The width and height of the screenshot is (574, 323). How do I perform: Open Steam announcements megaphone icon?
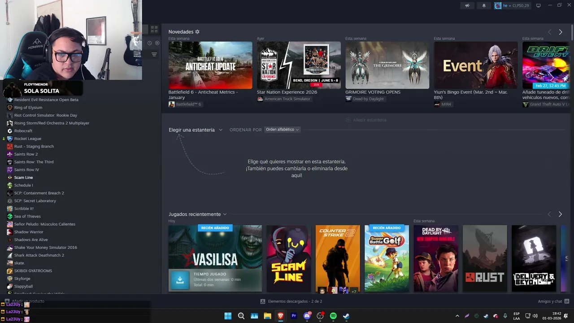[467, 5]
